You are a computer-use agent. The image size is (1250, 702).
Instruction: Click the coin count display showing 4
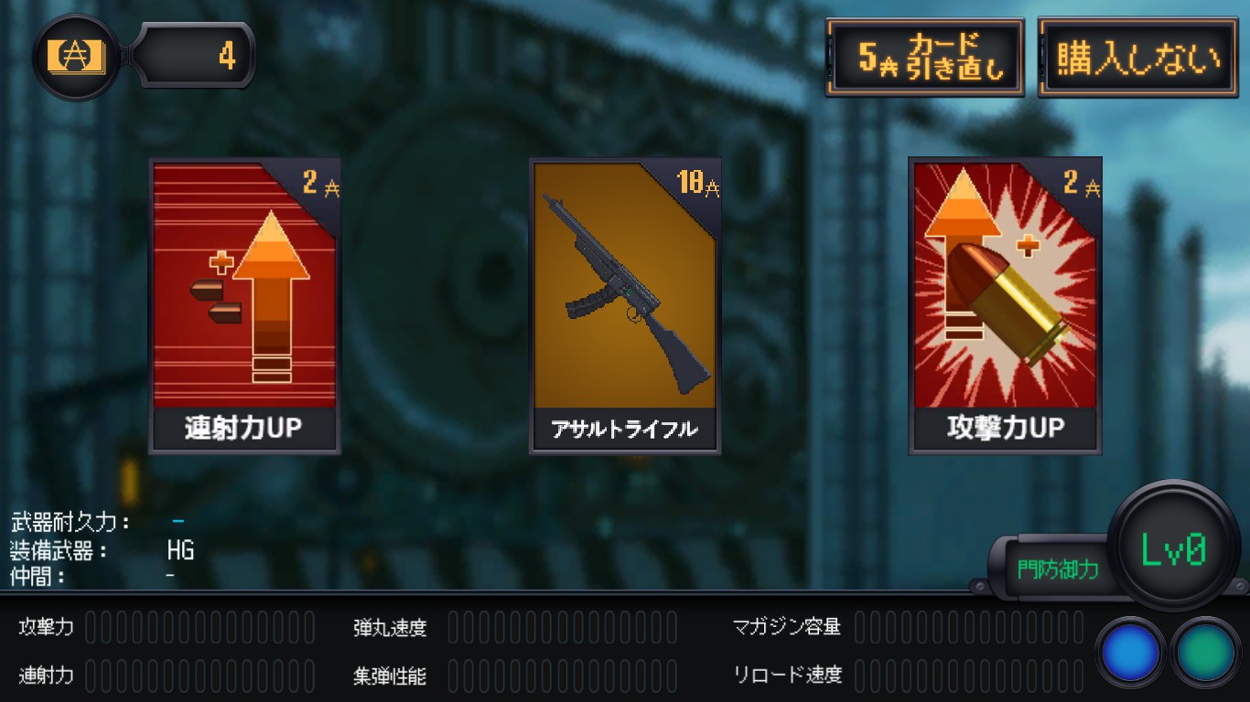pyautogui.click(x=194, y=56)
